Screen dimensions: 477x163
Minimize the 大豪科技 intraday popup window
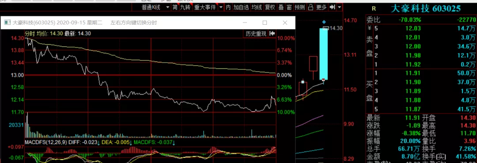245,23
